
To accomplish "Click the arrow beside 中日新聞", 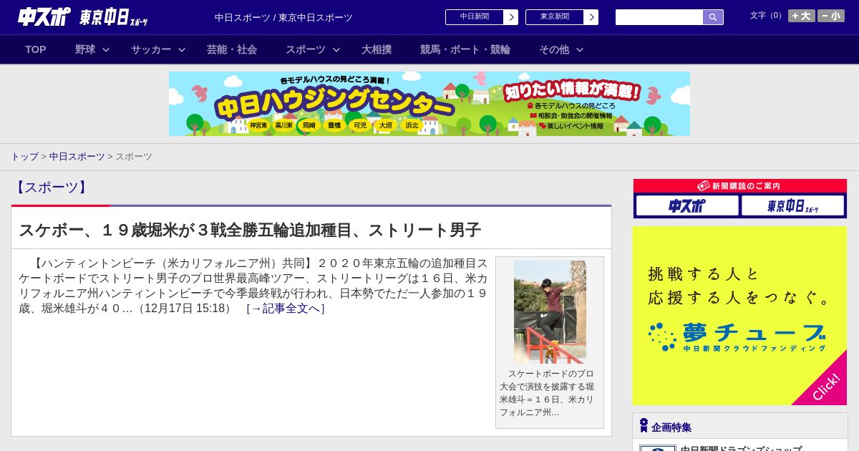I will tap(511, 17).
